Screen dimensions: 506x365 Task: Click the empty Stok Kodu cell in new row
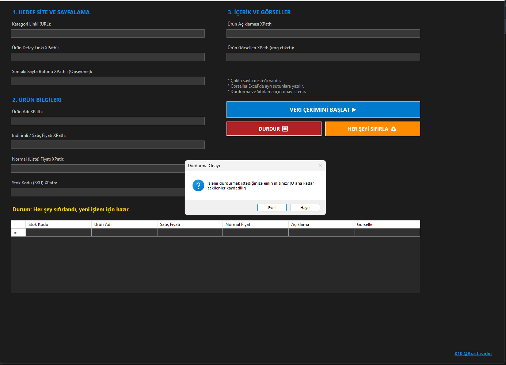tap(58, 233)
